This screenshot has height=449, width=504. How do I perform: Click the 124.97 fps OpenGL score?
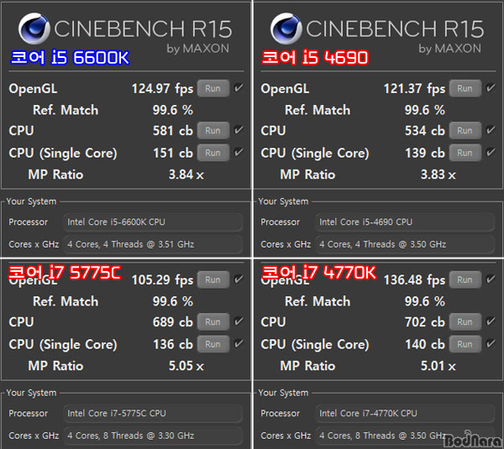click(163, 89)
